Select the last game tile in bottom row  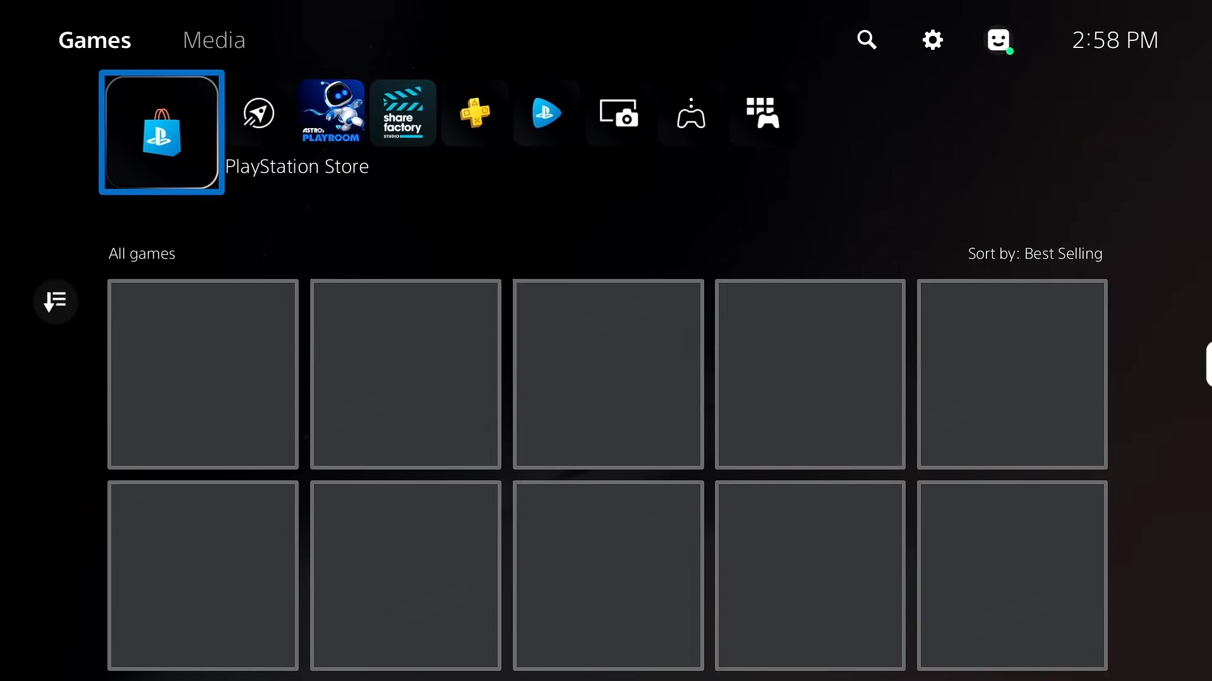[1012, 576]
